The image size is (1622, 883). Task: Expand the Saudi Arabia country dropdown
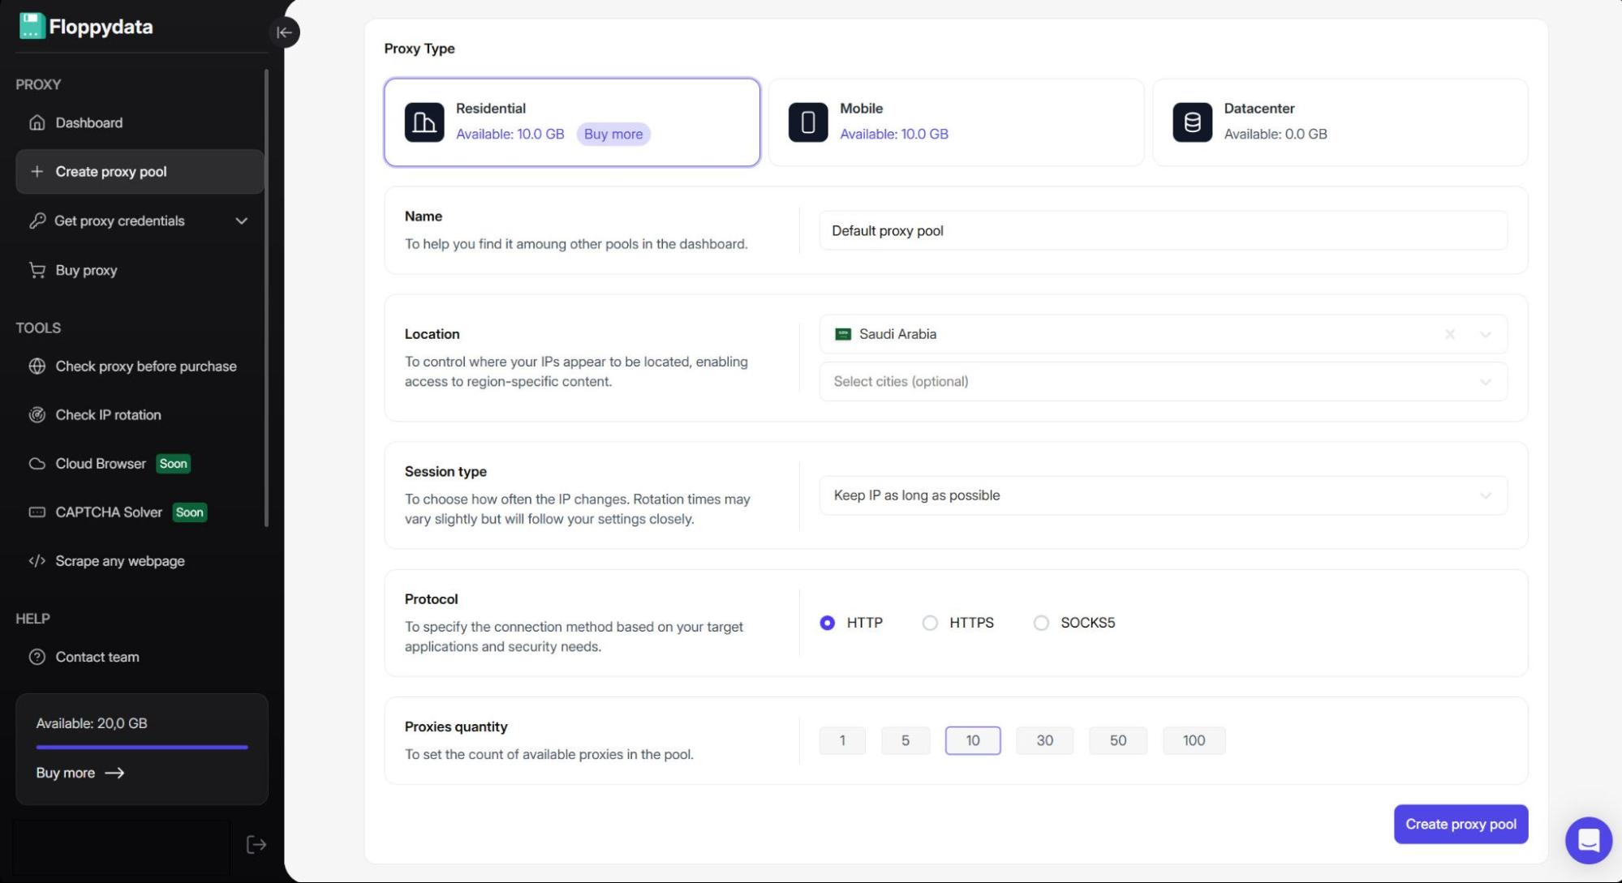coord(1485,334)
